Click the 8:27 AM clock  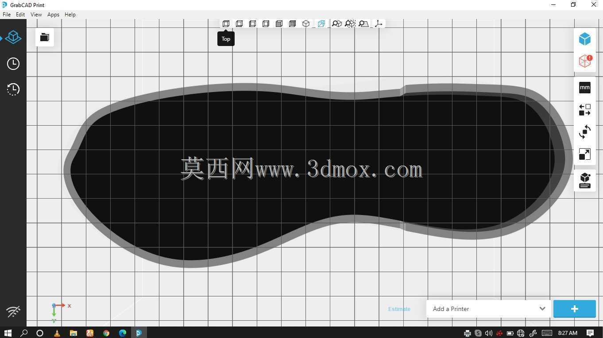(568, 333)
